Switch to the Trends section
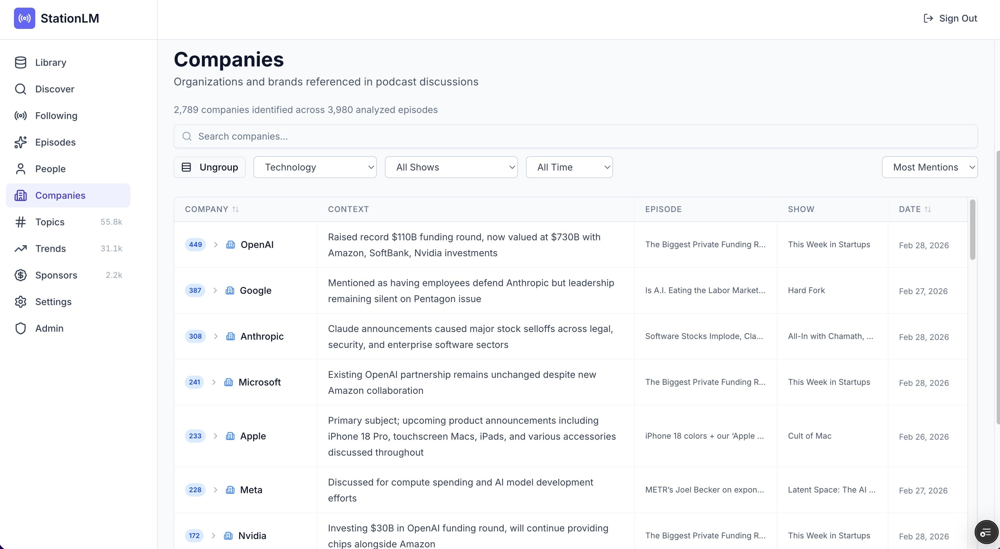 point(51,249)
